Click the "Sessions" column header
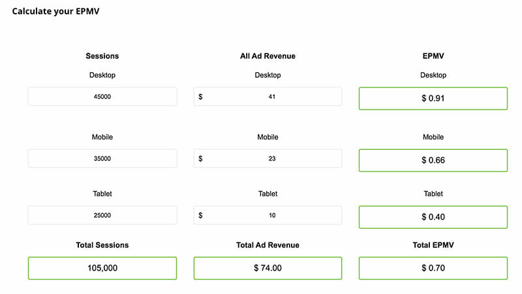 (102, 56)
